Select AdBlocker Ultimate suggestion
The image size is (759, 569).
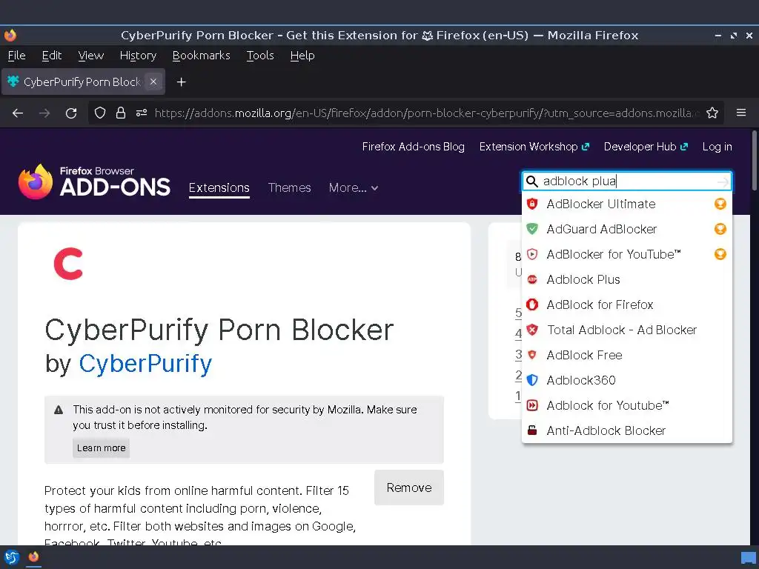627,204
